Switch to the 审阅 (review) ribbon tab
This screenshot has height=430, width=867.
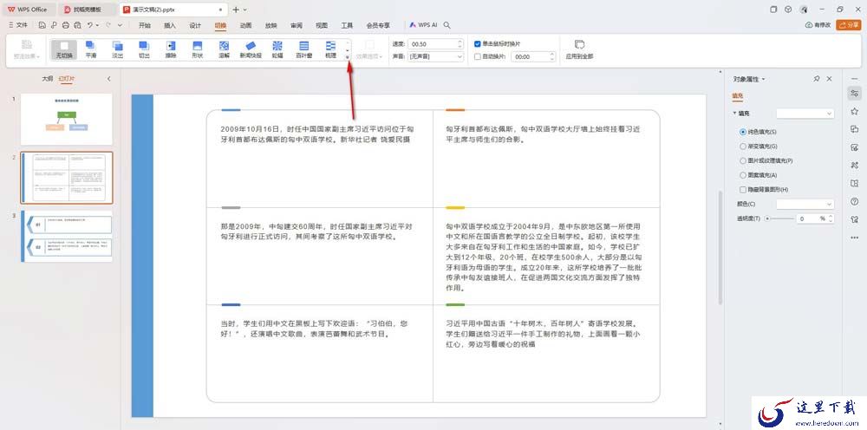[297, 25]
